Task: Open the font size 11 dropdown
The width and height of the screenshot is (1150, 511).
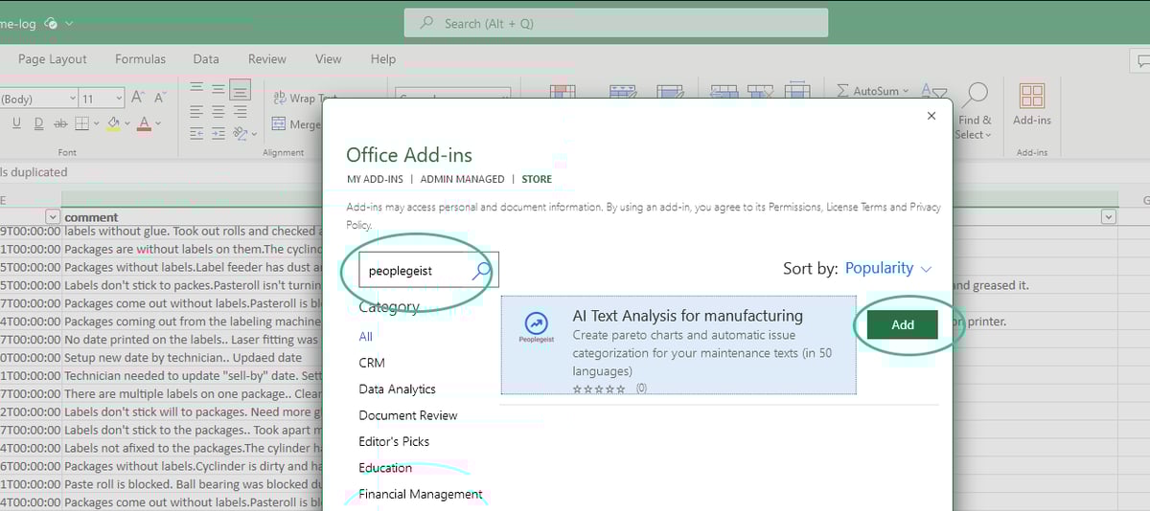Action: (119, 98)
